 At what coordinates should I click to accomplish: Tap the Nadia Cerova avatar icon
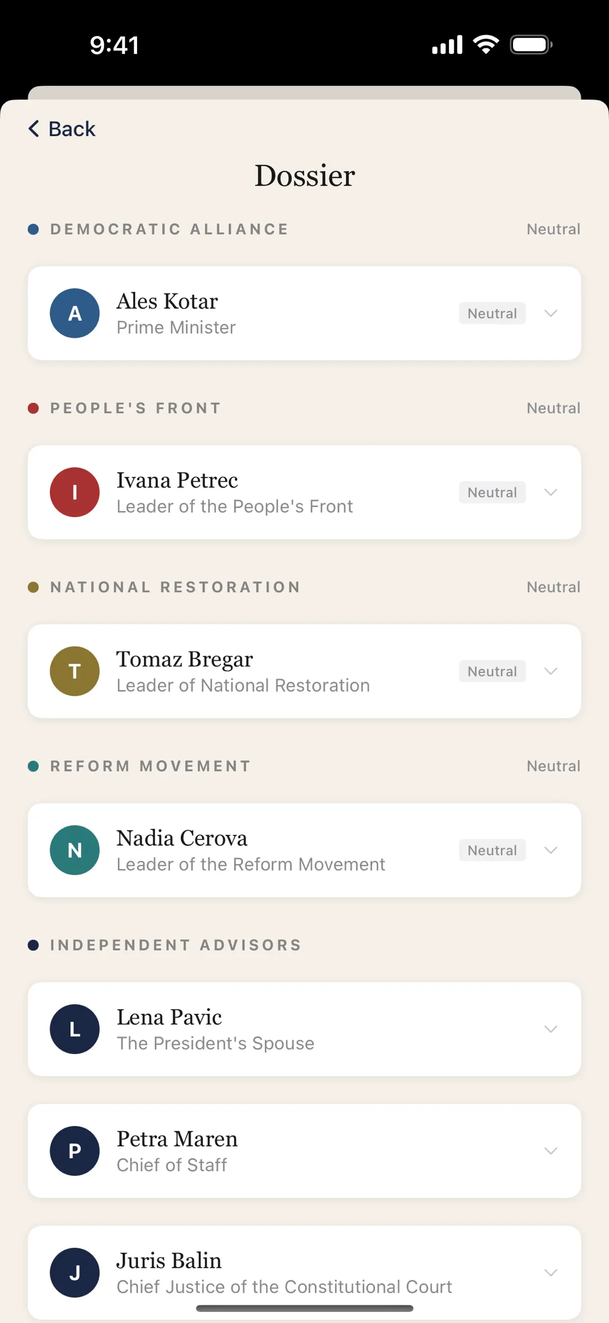[75, 850]
